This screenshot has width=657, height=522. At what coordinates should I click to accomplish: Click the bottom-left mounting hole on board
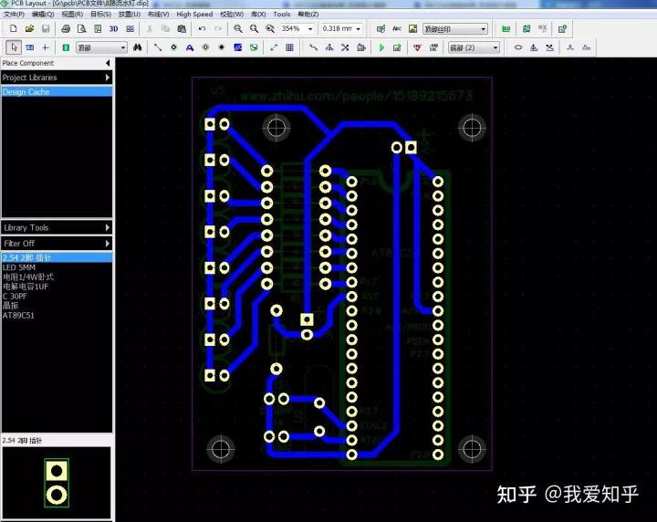tap(221, 449)
